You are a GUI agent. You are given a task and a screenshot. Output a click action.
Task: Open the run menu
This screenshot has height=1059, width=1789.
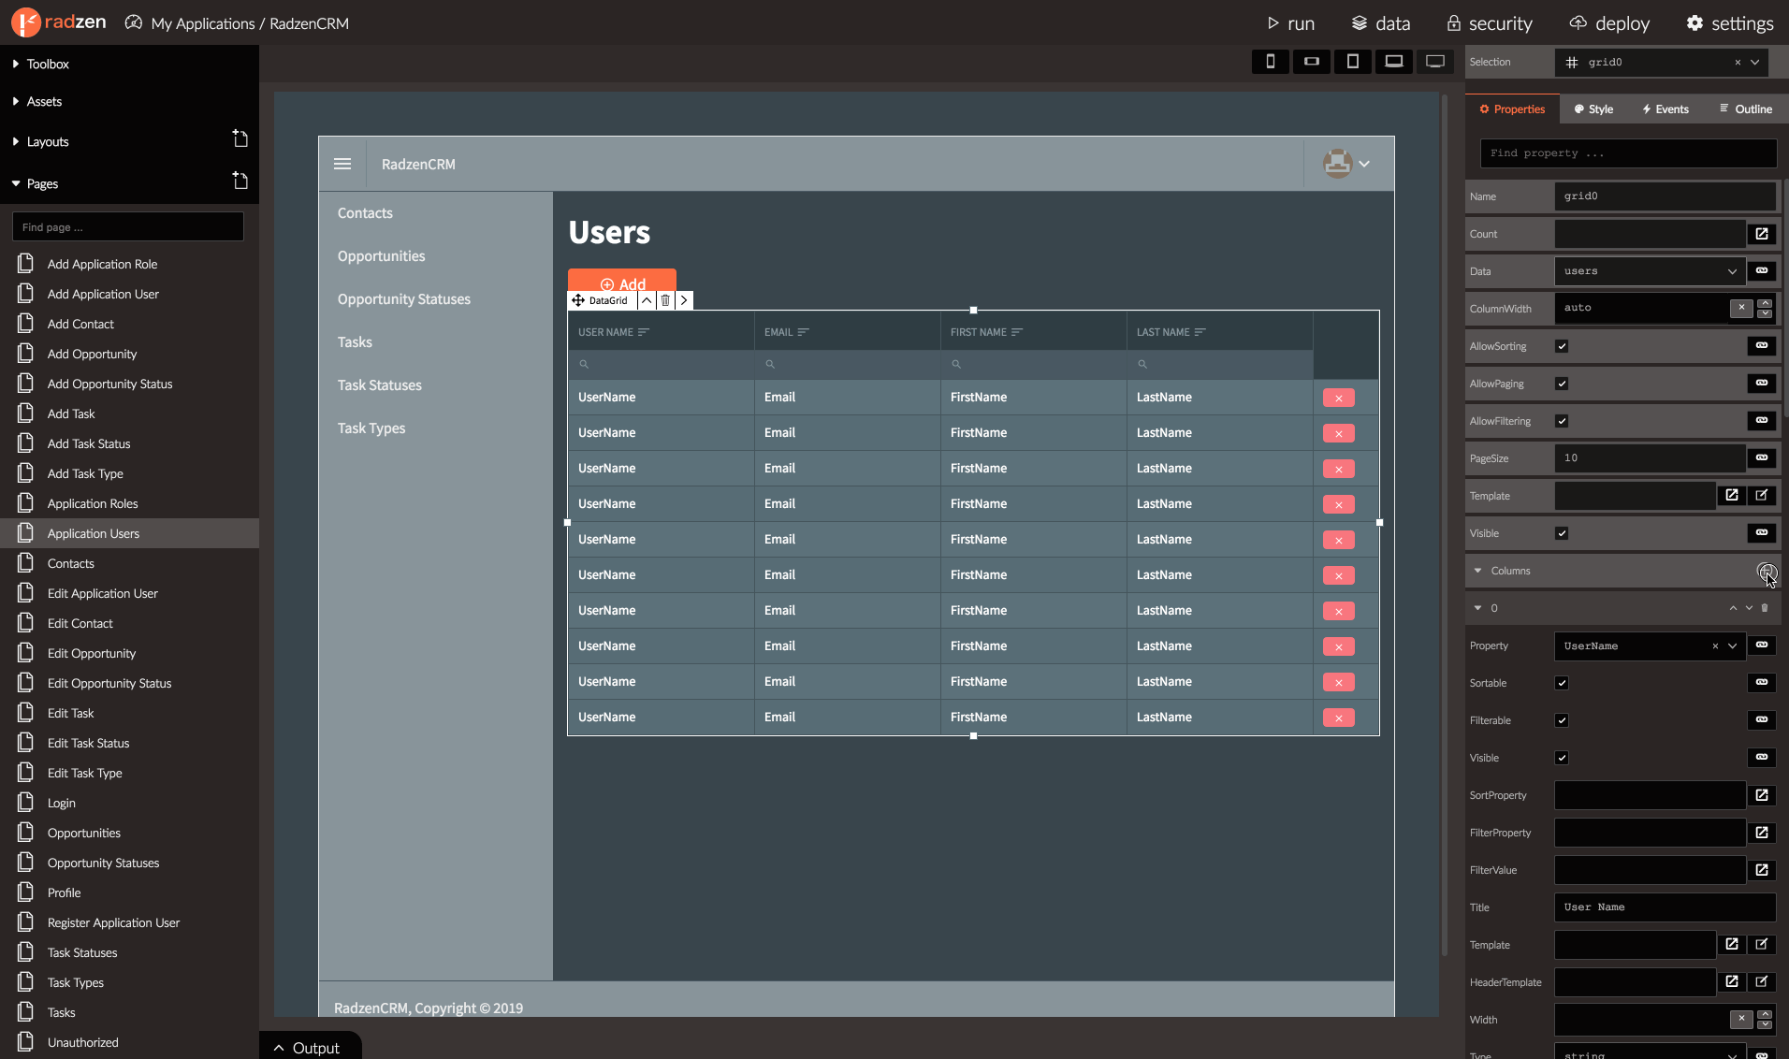(1290, 23)
